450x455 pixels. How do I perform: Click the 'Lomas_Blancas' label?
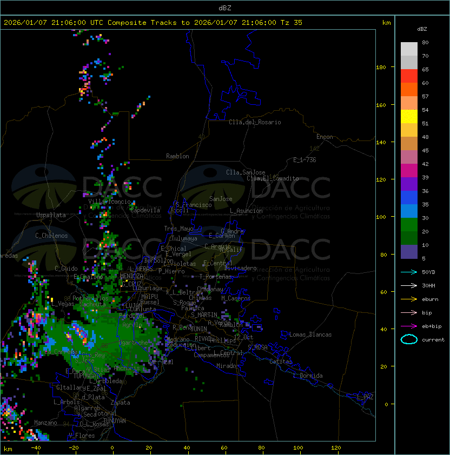[310, 334]
